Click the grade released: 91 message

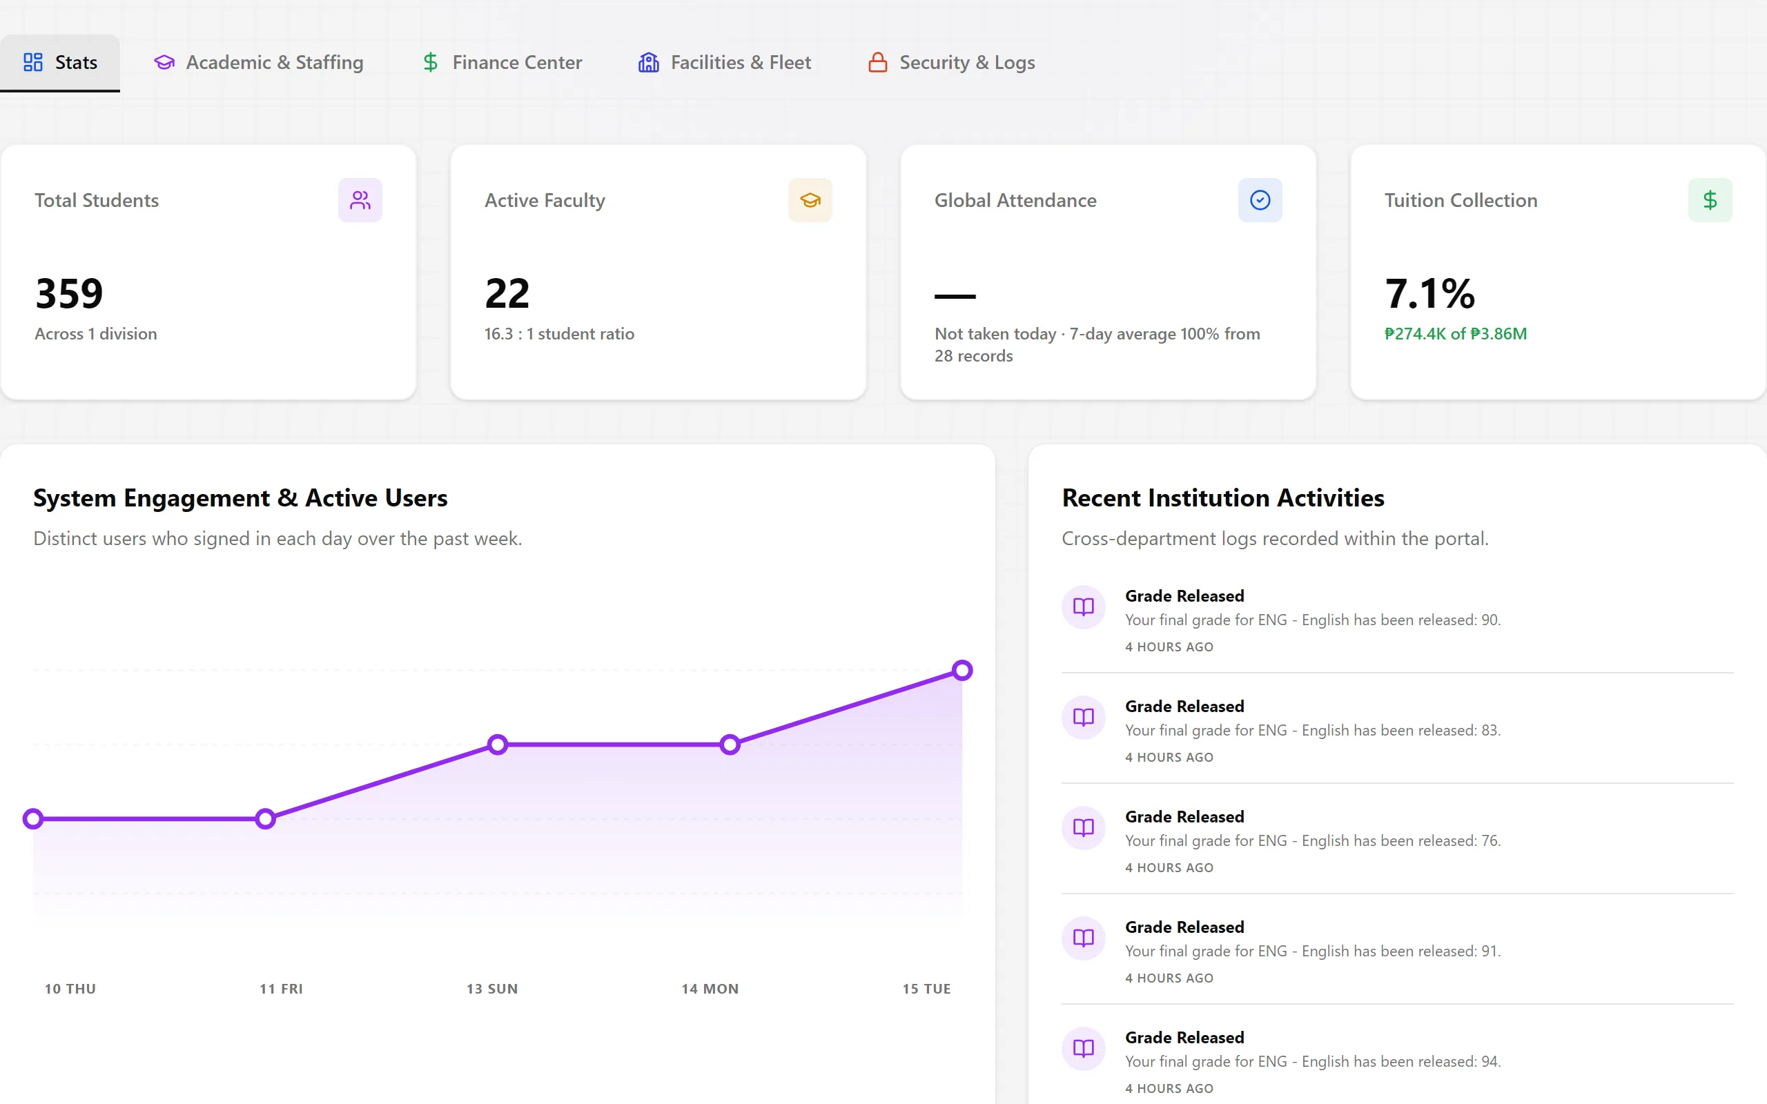tap(1312, 951)
